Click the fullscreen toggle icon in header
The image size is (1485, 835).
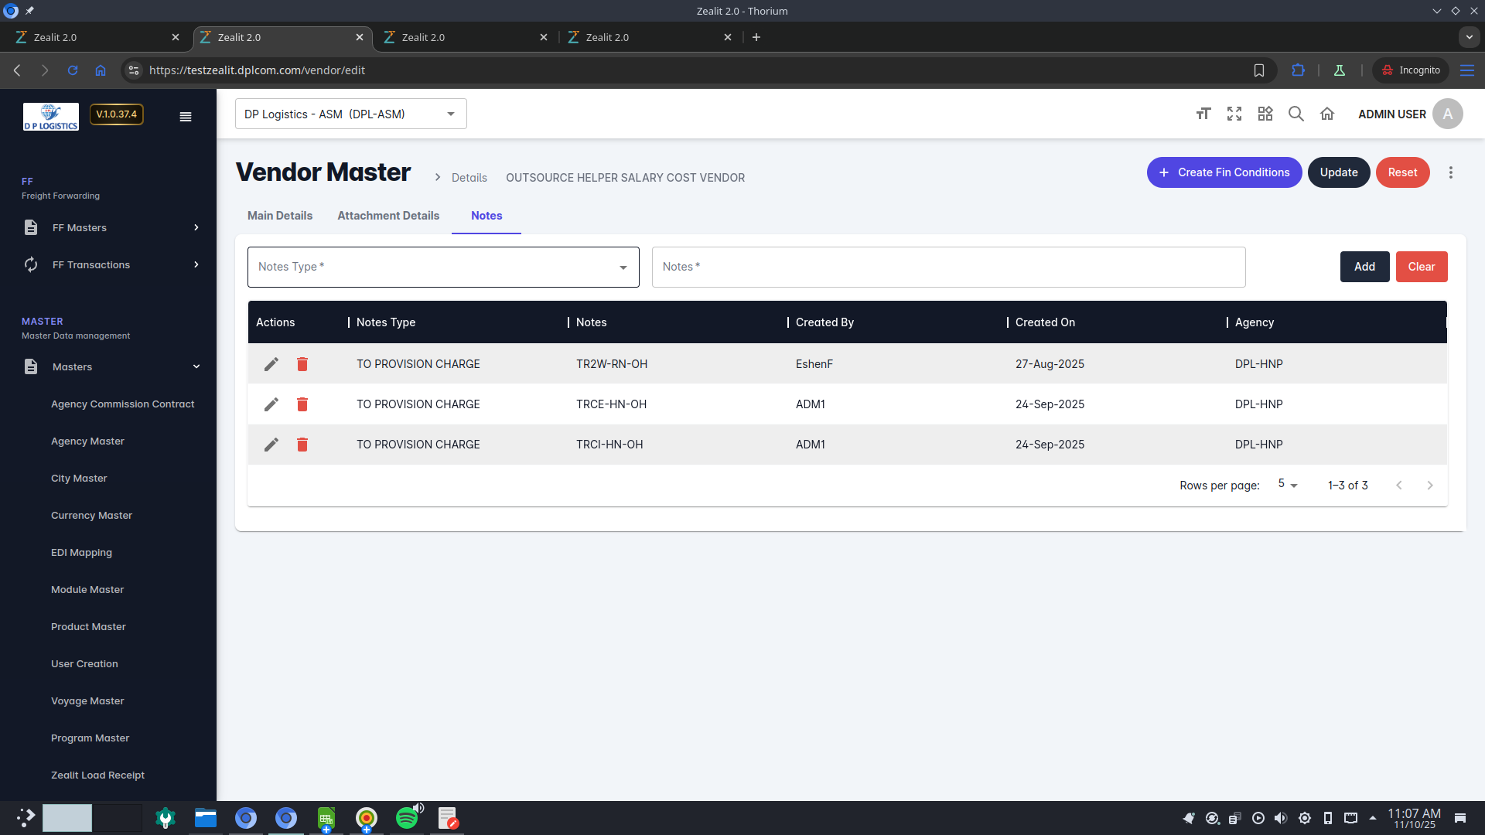click(x=1234, y=114)
